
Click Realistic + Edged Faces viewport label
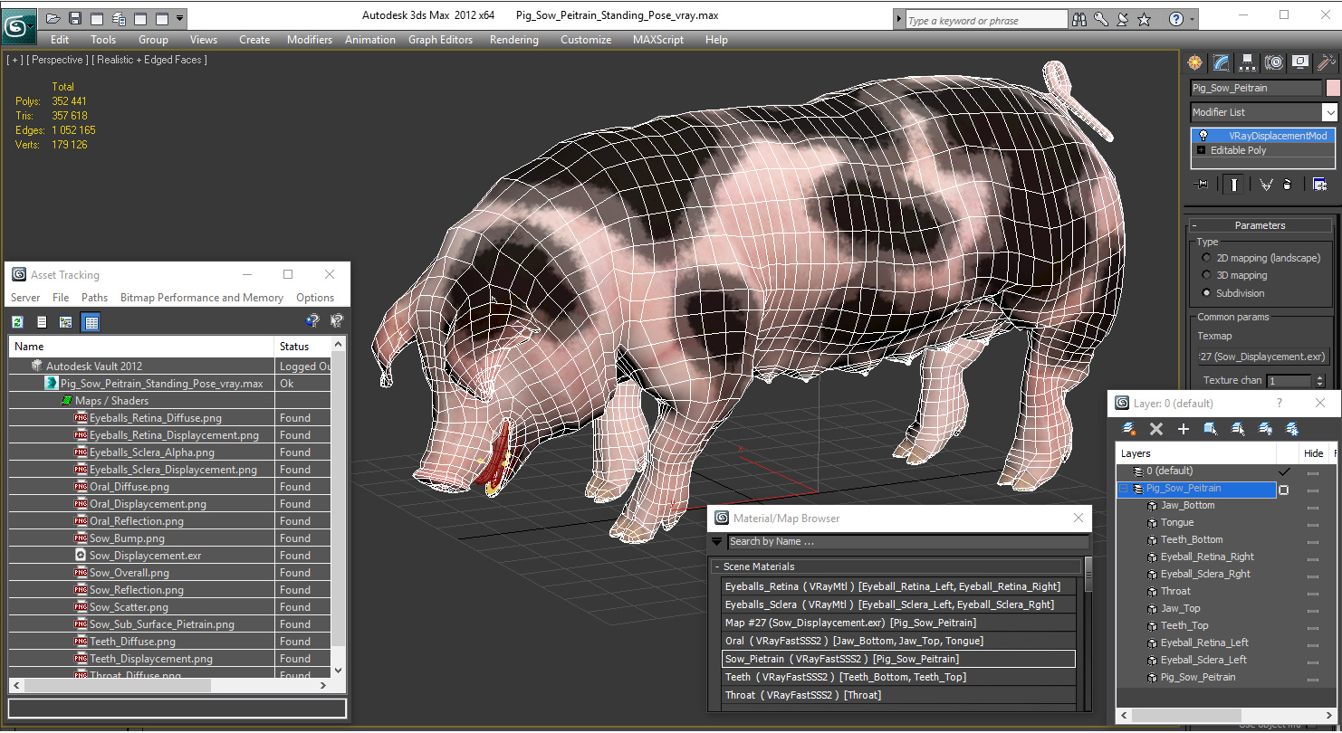click(x=149, y=60)
